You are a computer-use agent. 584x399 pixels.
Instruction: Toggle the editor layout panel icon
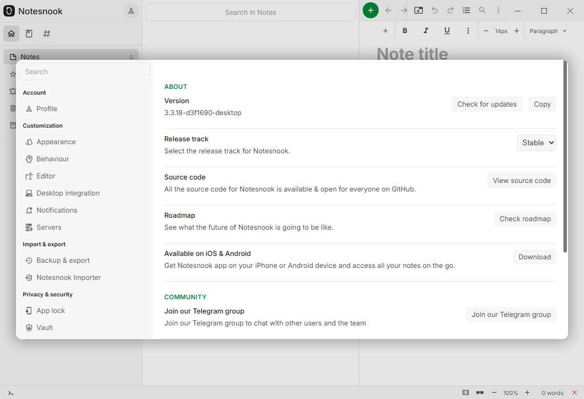(465, 393)
